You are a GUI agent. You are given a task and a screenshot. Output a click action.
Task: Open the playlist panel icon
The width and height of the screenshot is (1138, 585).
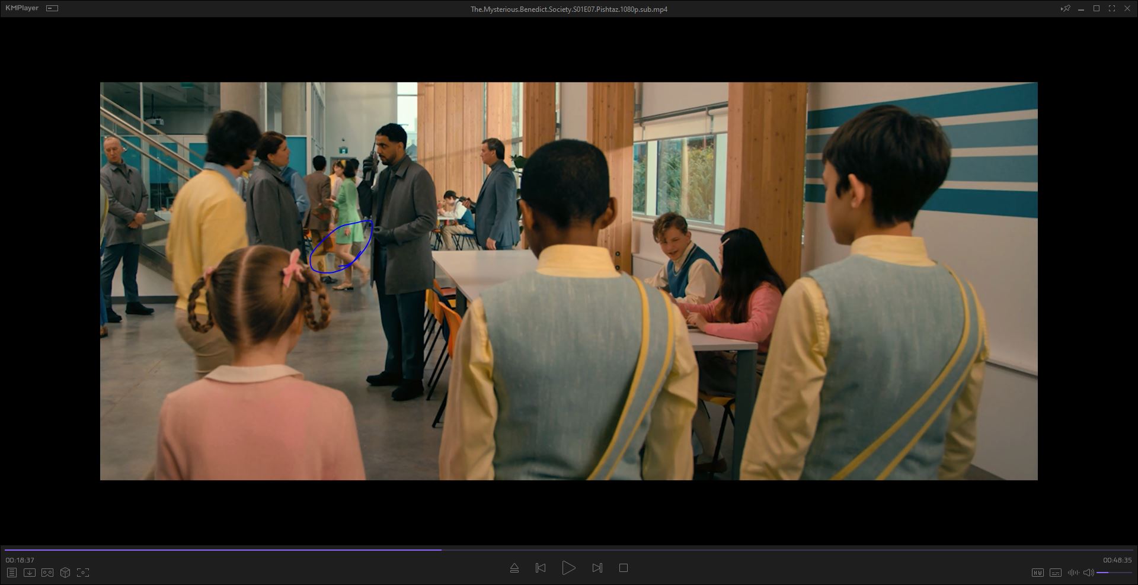coord(12,573)
